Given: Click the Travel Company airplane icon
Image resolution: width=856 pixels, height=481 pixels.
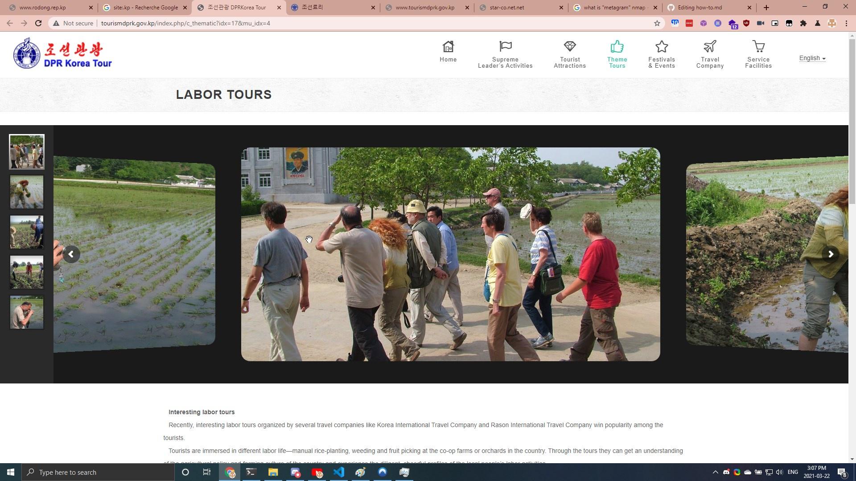Looking at the screenshot, I should pyautogui.click(x=710, y=47).
